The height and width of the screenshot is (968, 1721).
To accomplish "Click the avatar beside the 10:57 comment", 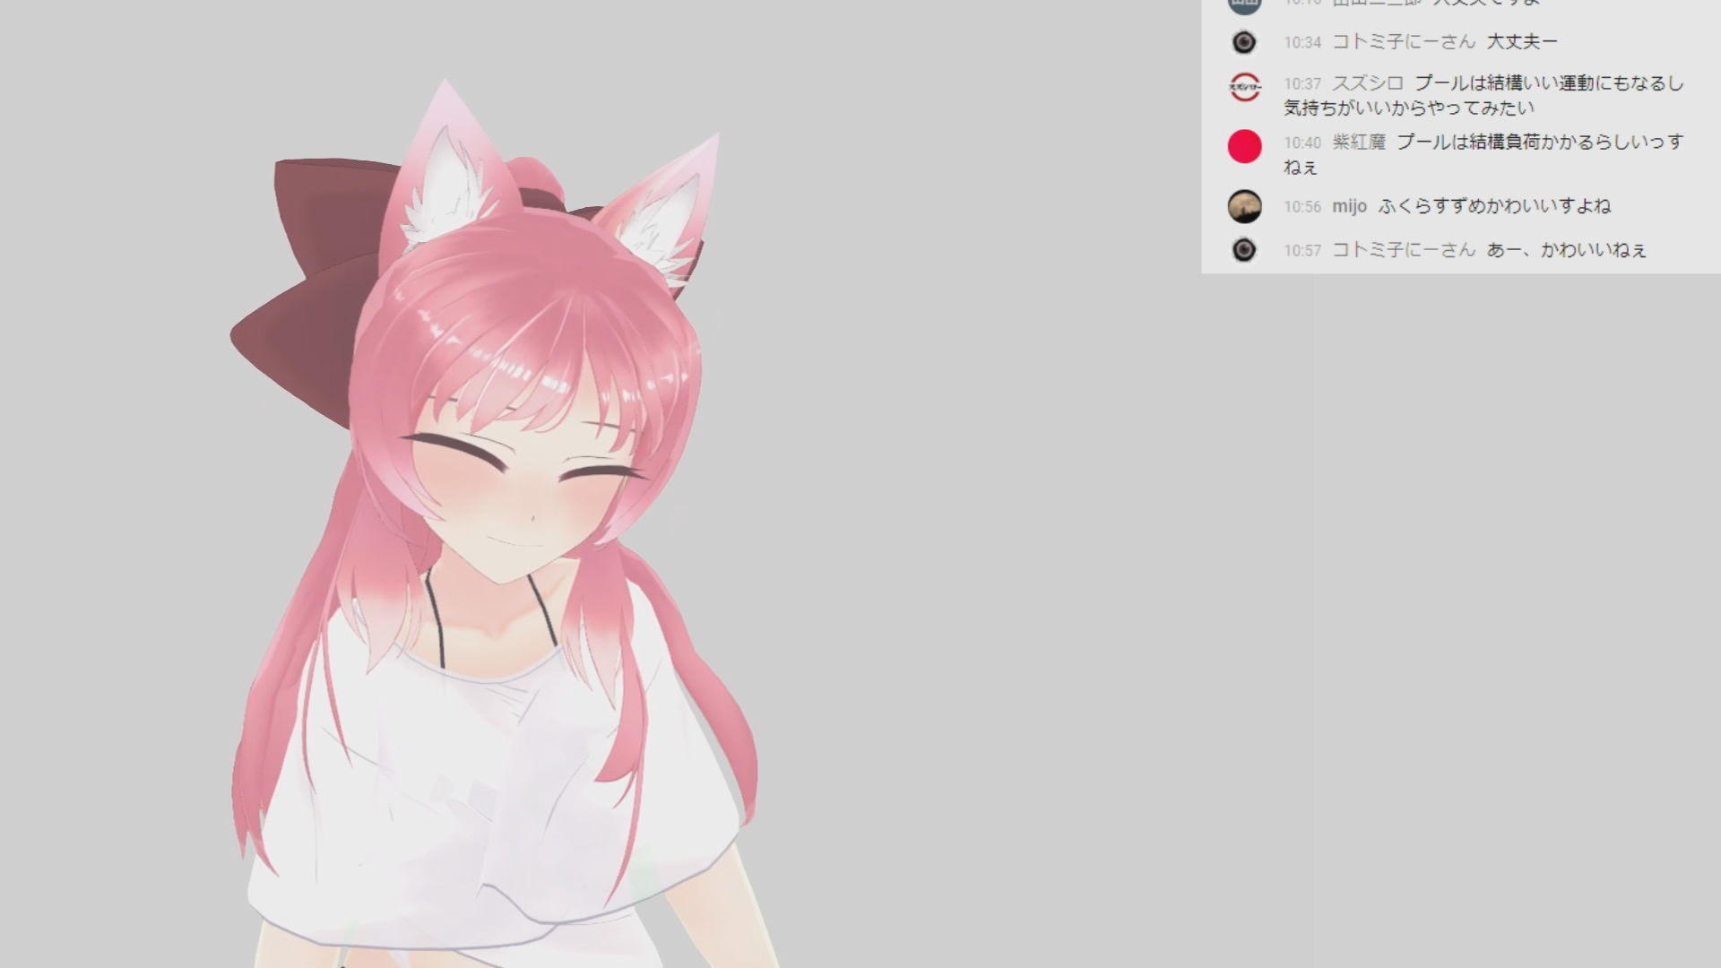I will (1244, 250).
